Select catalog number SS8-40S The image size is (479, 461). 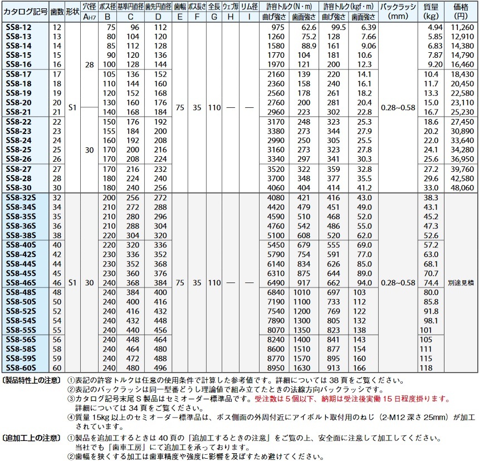tap(21, 245)
